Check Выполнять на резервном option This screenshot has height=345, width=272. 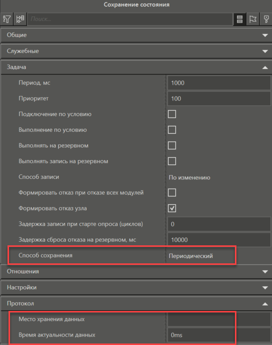pyautogui.click(x=172, y=145)
